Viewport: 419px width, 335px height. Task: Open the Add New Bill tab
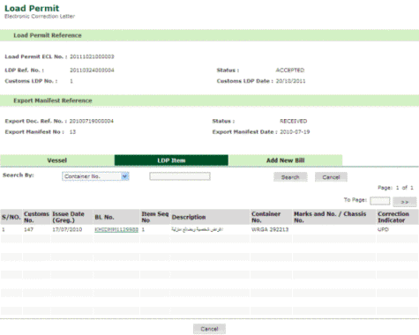285,160
